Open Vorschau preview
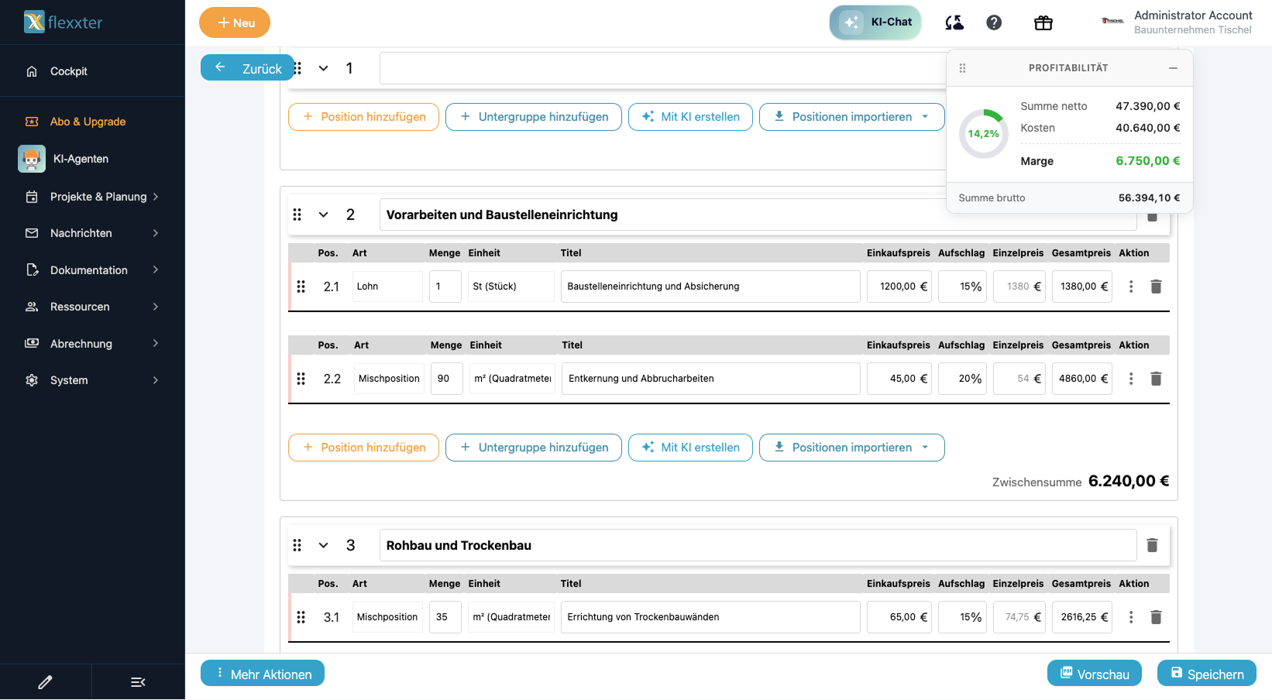 point(1095,674)
